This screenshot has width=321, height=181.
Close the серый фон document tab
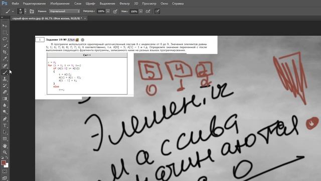[x=85, y=18]
